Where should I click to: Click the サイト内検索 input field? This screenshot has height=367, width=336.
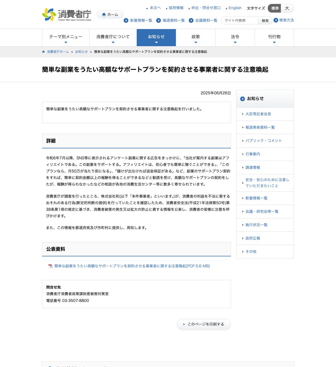point(239,20)
